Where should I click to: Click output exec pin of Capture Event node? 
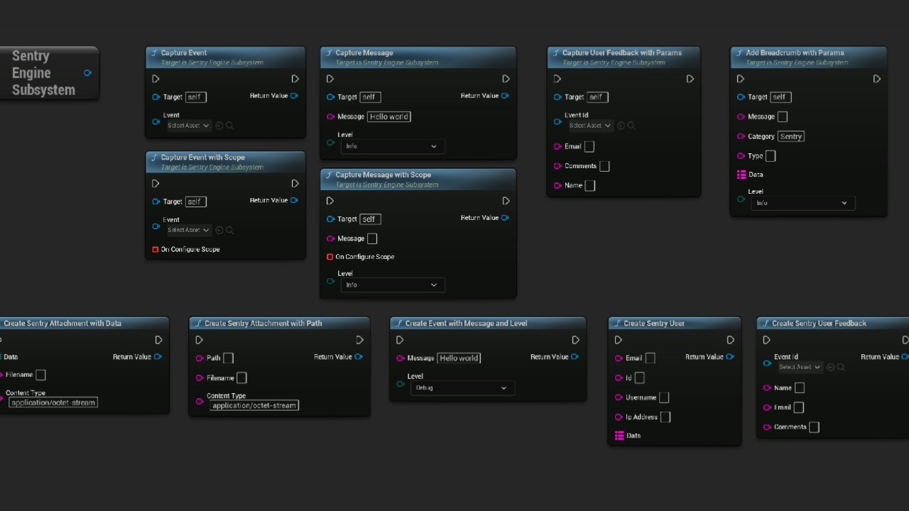coord(295,79)
